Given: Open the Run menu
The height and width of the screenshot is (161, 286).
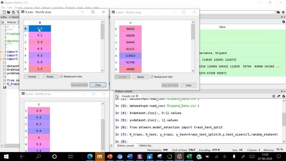Looking at the screenshot, I should point(37,8).
